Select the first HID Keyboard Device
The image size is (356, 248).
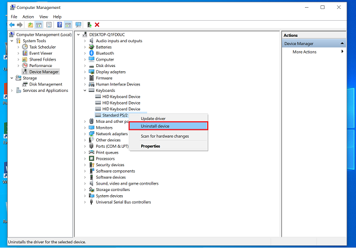click(121, 97)
